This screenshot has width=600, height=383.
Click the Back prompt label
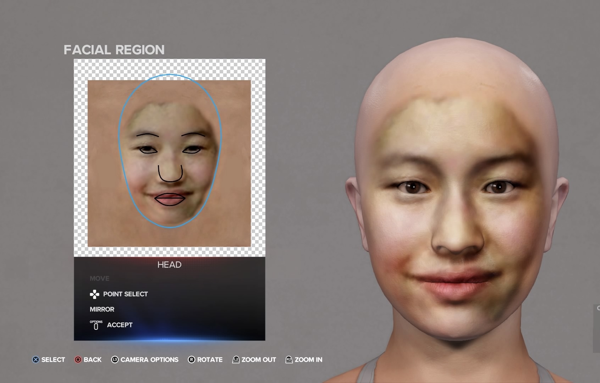(x=93, y=360)
